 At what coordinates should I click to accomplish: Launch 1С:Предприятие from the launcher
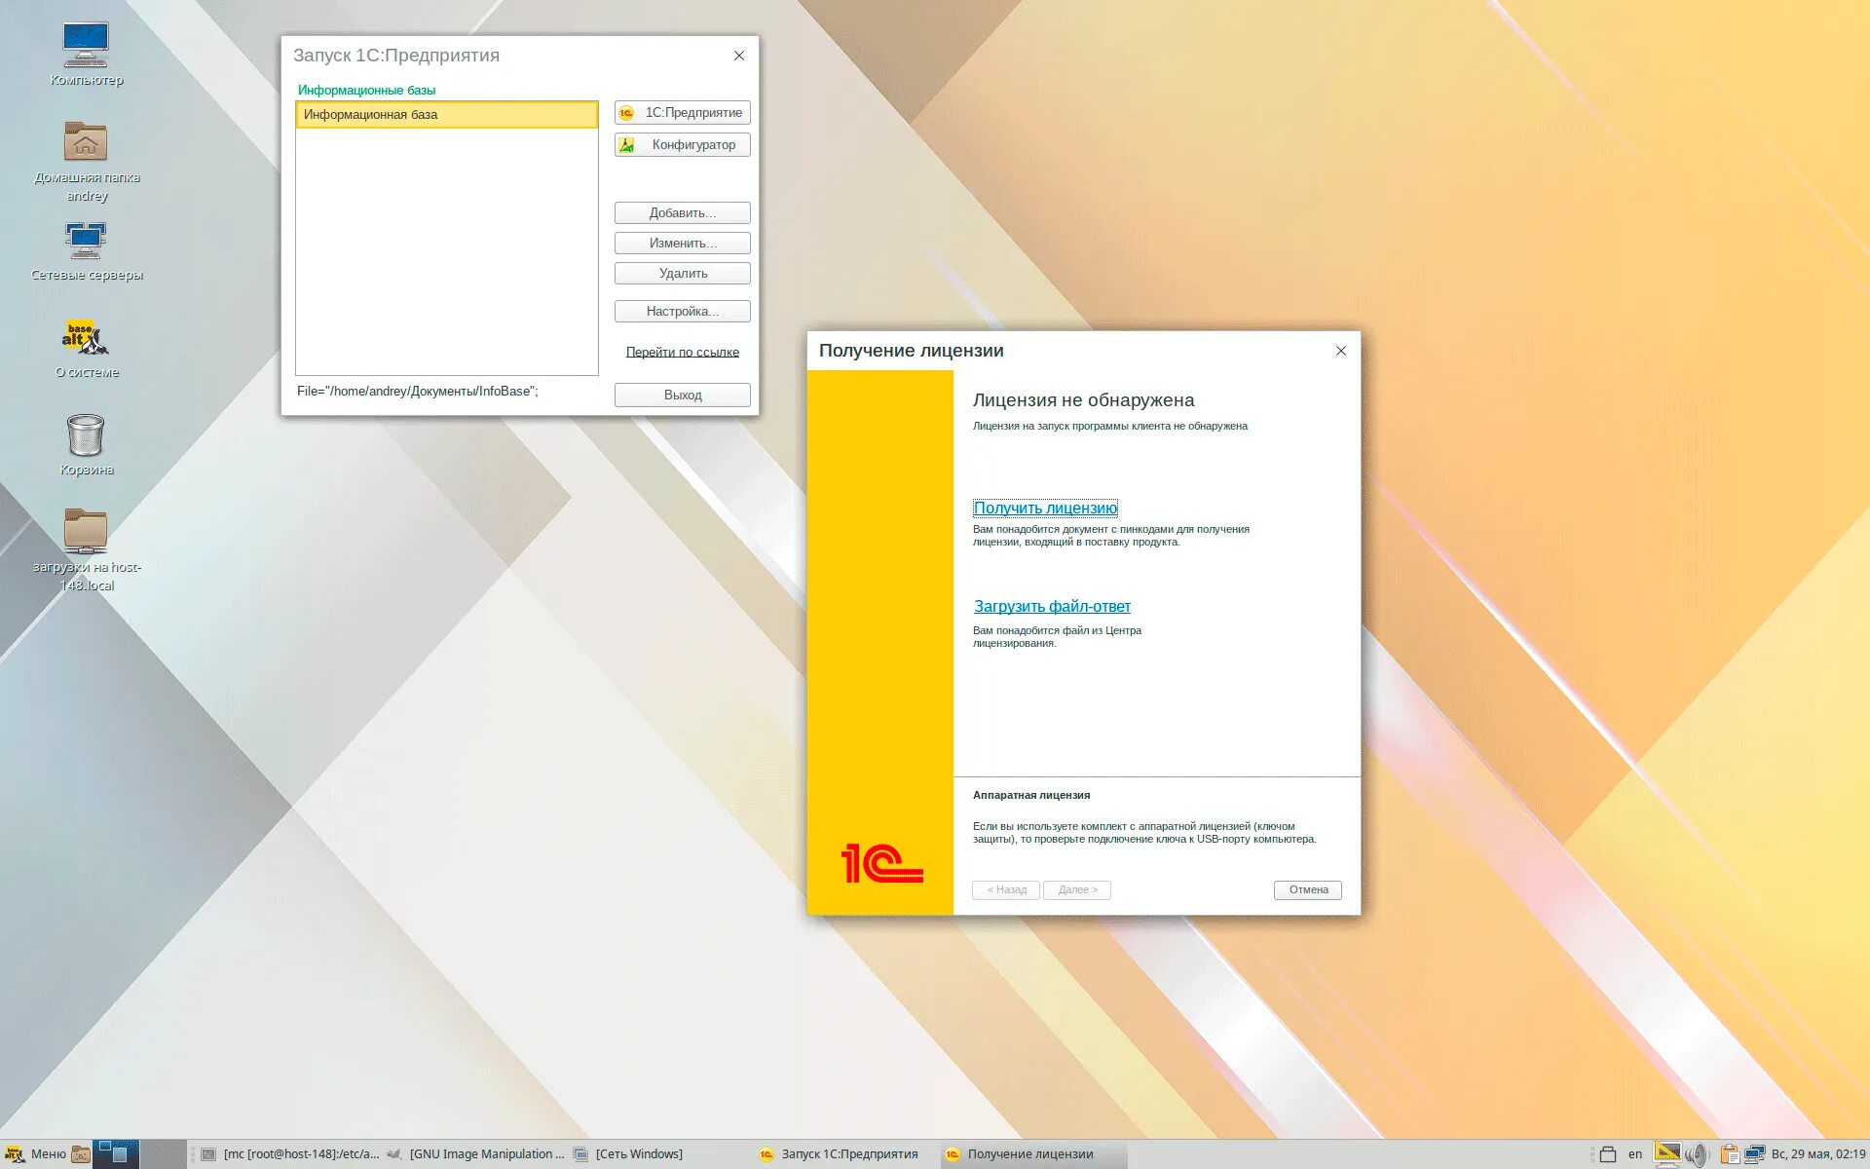682,113
